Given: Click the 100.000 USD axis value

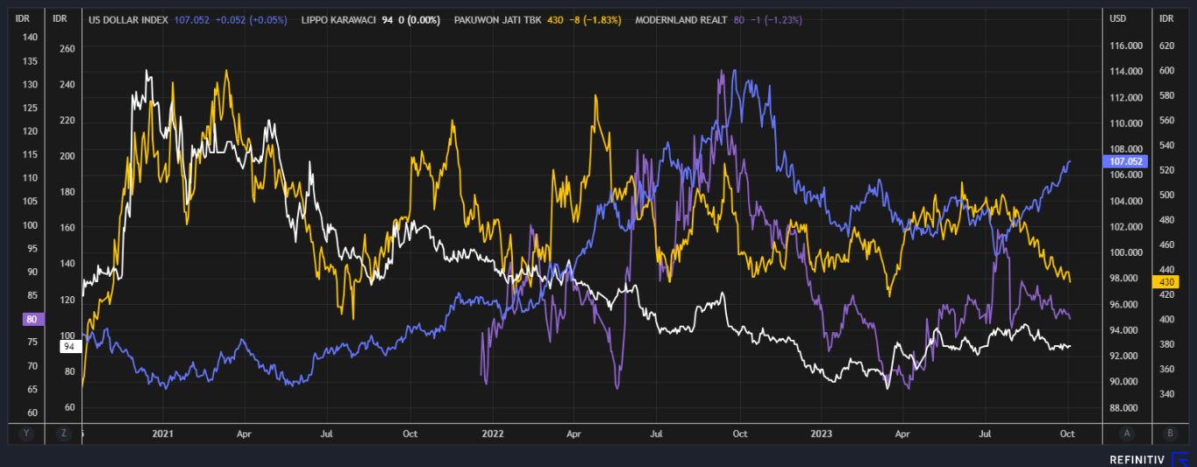Looking at the screenshot, I should click(1126, 252).
